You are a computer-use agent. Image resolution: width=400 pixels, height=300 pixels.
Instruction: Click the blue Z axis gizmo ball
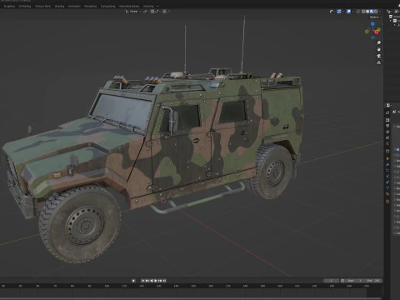[372, 23]
